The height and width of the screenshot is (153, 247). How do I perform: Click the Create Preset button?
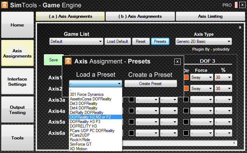(x=151, y=84)
